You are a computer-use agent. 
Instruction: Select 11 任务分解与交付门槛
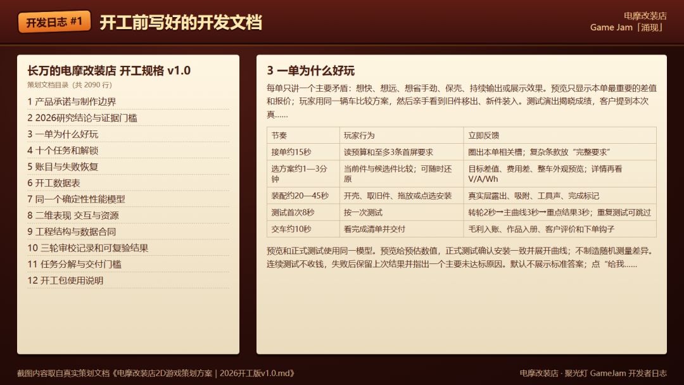[x=128, y=264]
